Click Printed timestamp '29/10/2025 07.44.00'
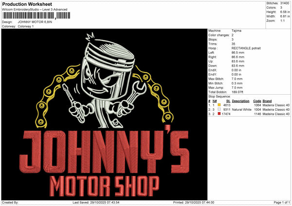The height and width of the screenshot is (206, 292). 200,203
